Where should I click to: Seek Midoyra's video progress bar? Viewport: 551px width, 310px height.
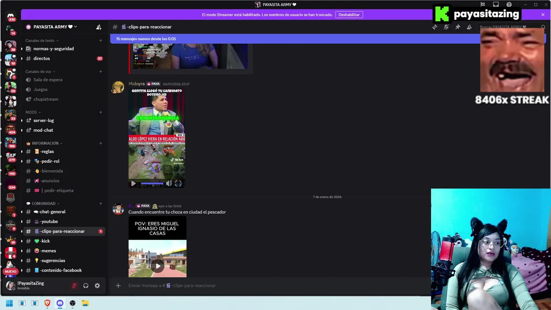(x=152, y=183)
